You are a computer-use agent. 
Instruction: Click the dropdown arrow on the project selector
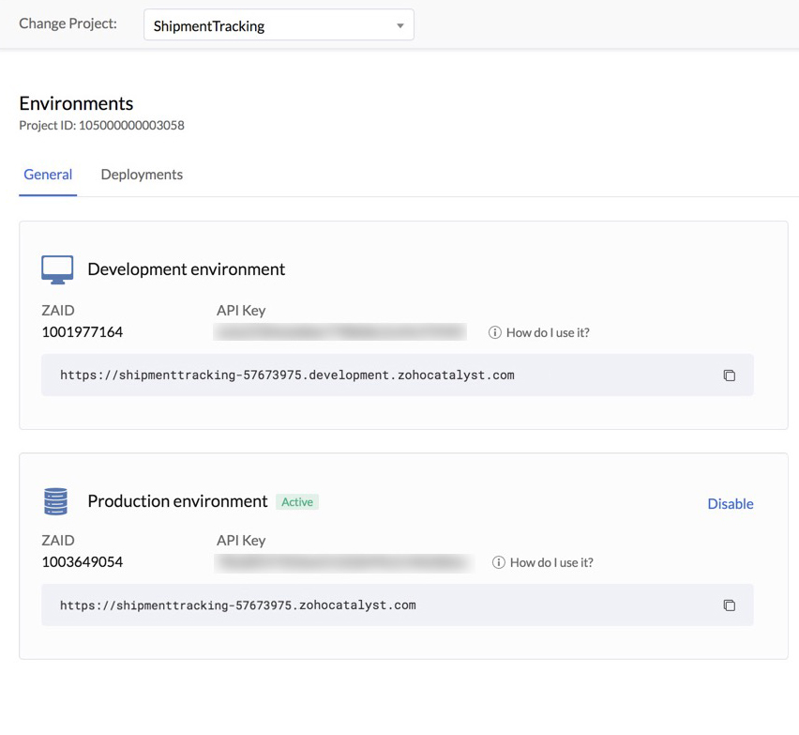[400, 25]
